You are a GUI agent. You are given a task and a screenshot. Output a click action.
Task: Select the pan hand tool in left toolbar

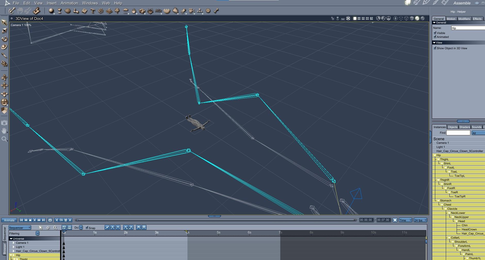[x=4, y=131]
